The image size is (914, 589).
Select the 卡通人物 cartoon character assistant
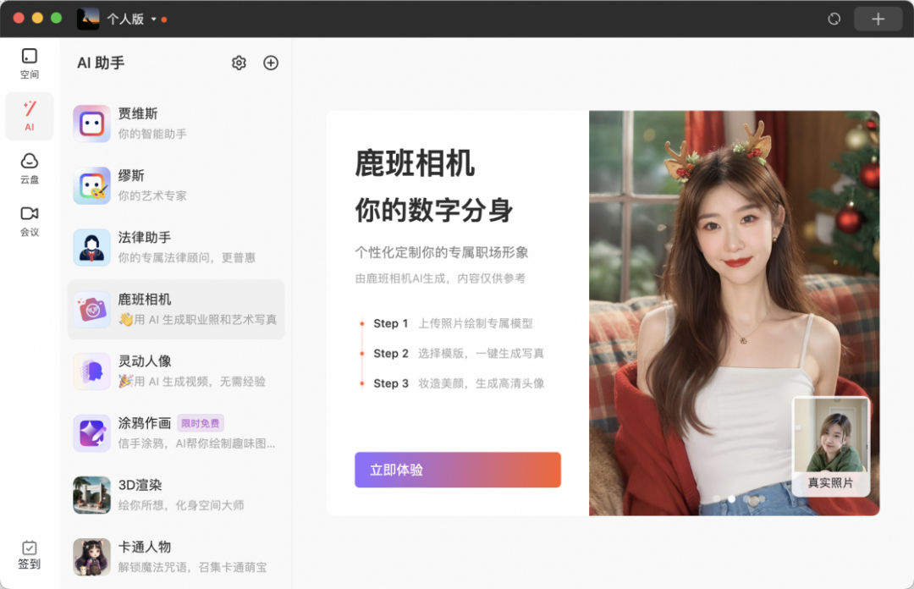coord(152,555)
